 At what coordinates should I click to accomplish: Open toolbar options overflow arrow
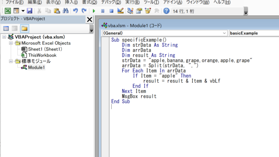coord(246,11)
